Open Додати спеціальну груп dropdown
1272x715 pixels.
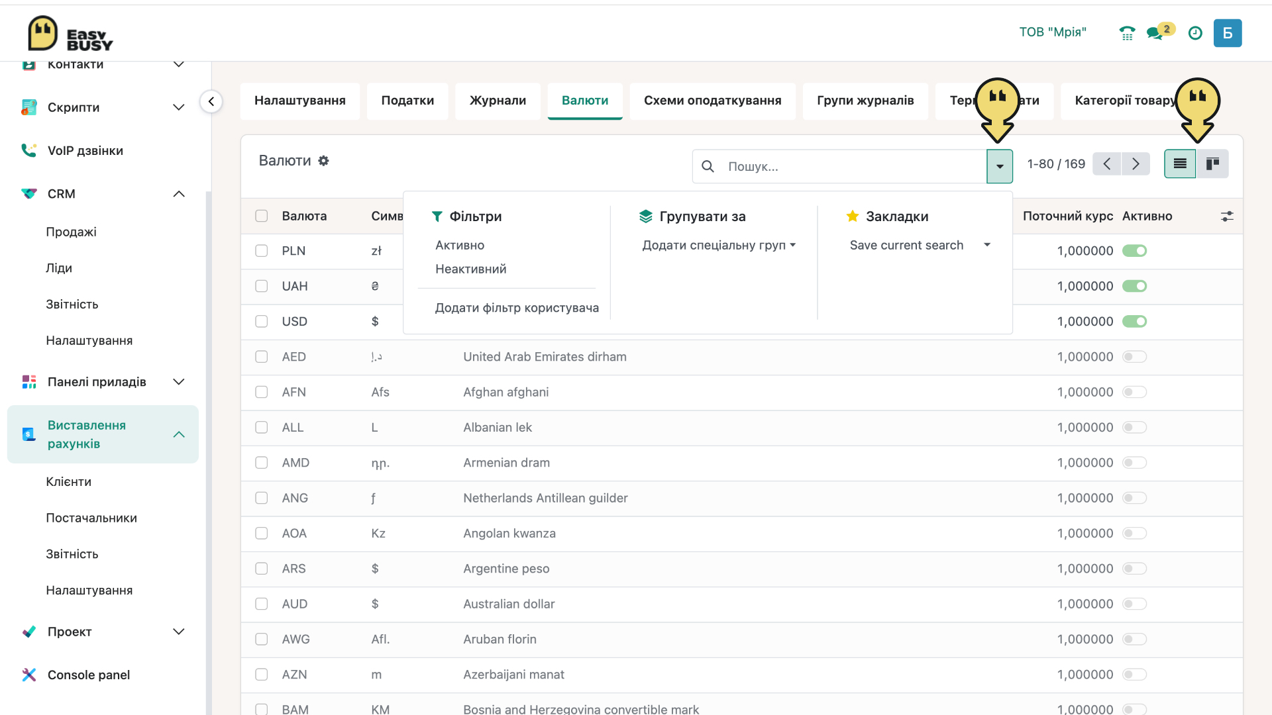point(719,245)
